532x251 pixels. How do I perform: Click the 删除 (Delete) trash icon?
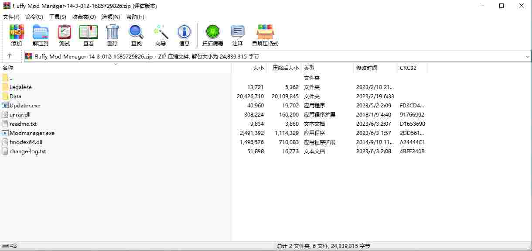pyautogui.click(x=113, y=32)
